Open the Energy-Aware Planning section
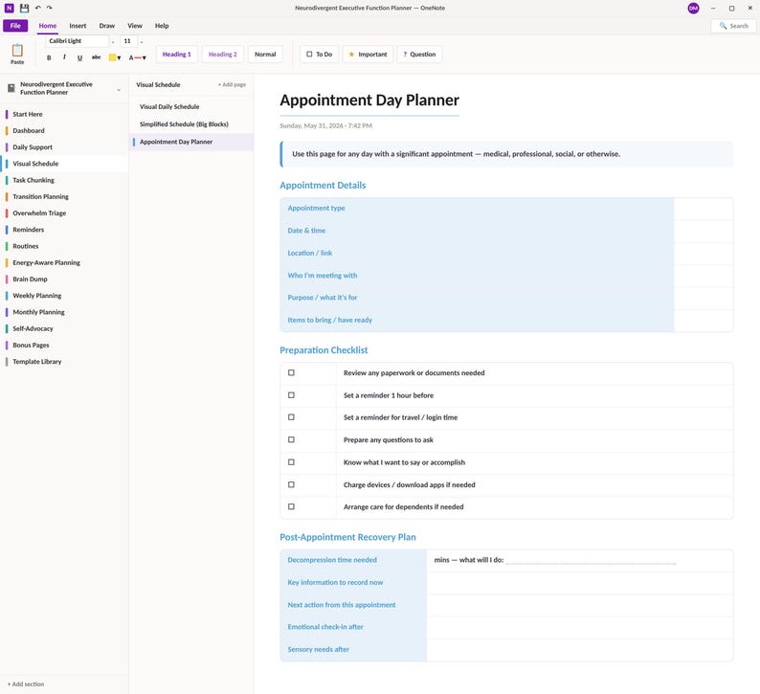760x694 pixels. point(64,262)
